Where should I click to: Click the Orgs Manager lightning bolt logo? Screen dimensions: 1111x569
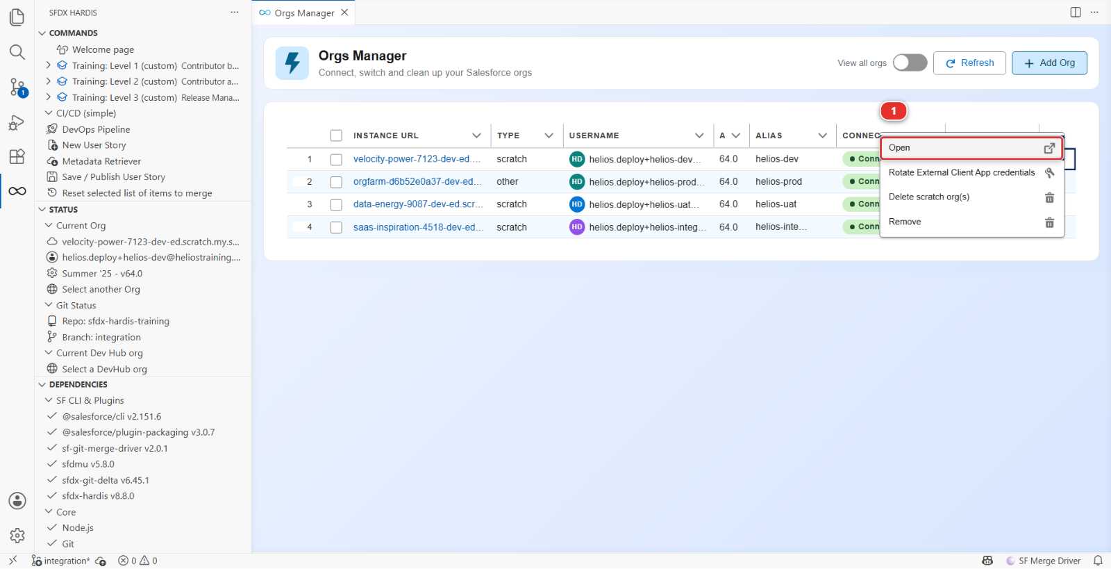tap(292, 63)
